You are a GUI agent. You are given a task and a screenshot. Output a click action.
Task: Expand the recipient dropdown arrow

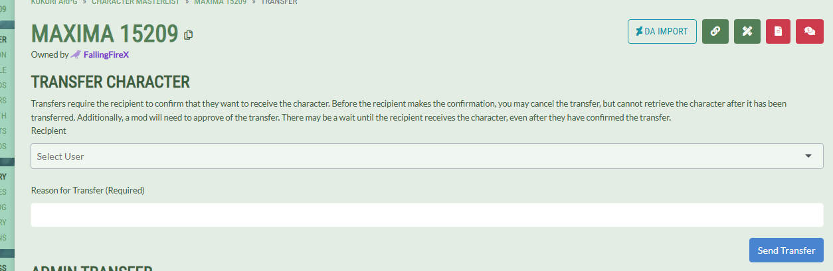point(808,156)
